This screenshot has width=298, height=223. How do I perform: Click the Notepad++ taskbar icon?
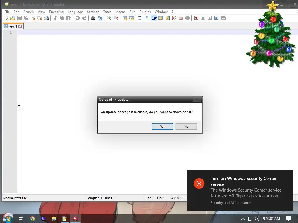[64, 219]
